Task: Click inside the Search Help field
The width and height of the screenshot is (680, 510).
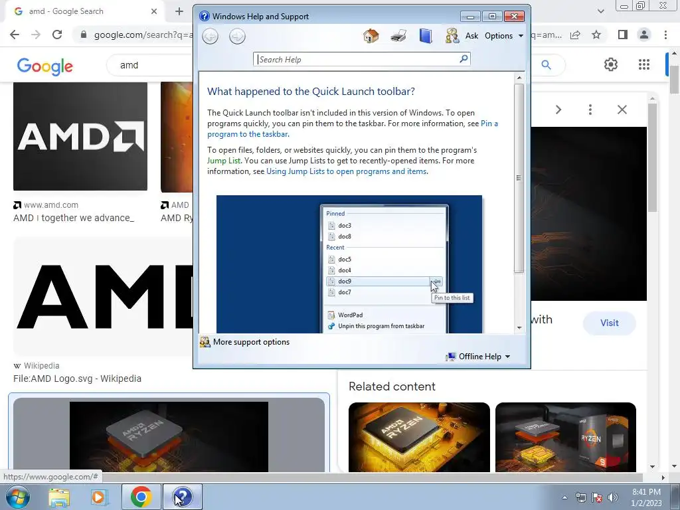Action: [357, 59]
